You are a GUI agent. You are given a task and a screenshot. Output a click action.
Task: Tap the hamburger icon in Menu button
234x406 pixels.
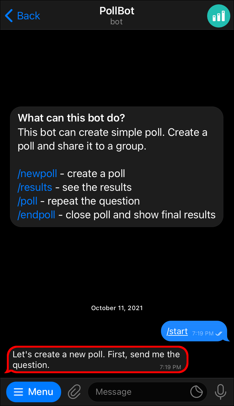pos(18,392)
